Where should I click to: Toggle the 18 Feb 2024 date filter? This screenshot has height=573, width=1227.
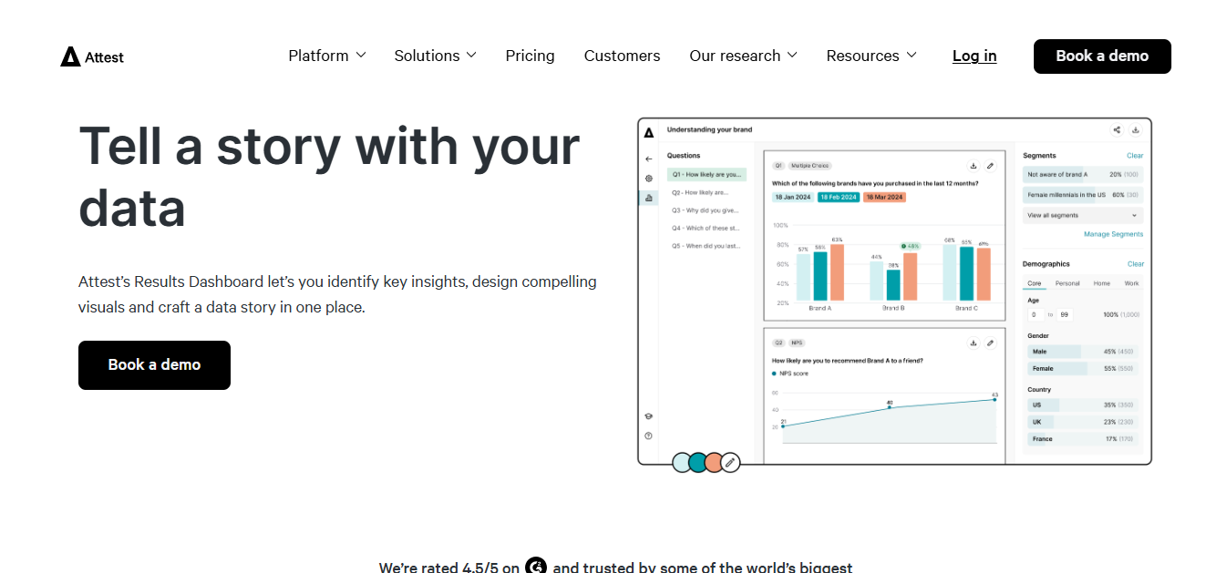(x=837, y=196)
